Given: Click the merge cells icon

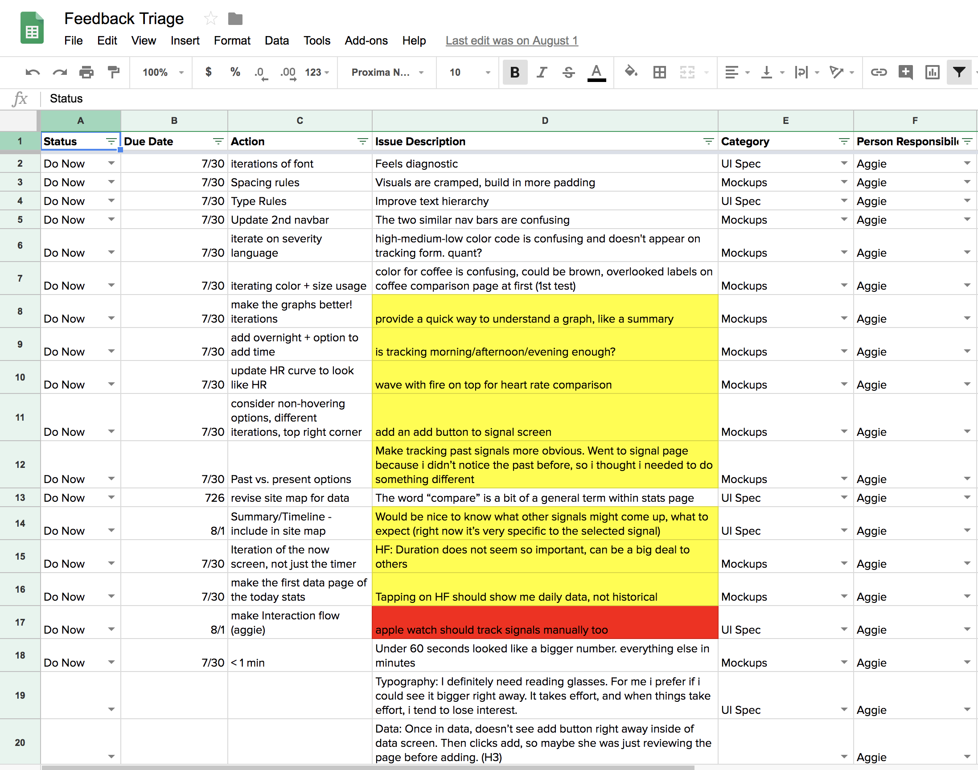Looking at the screenshot, I should click(x=687, y=72).
